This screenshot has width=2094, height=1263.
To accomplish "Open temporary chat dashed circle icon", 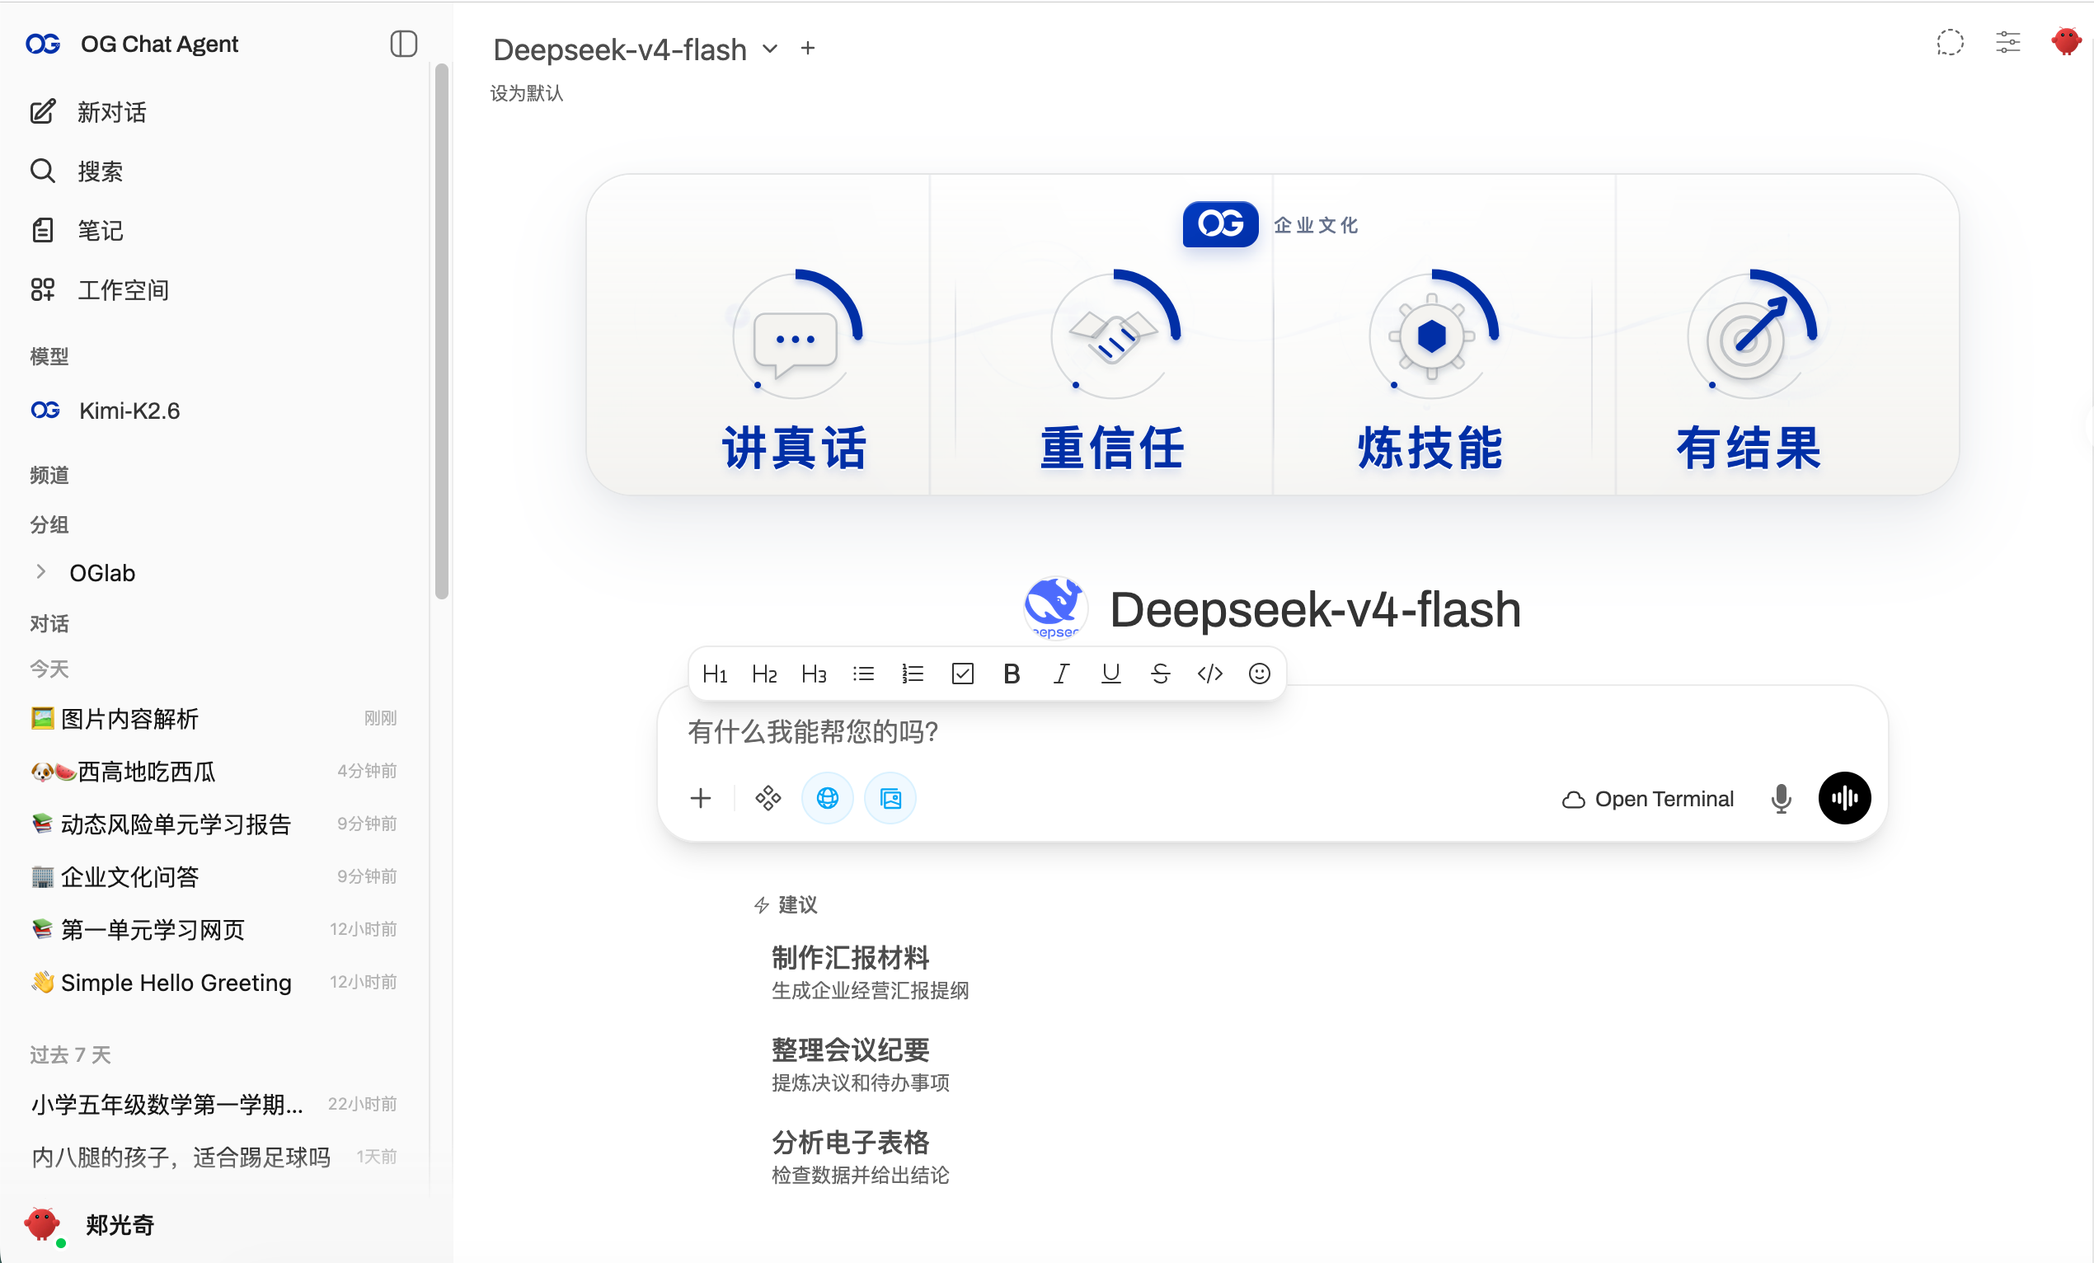I will [x=1950, y=42].
